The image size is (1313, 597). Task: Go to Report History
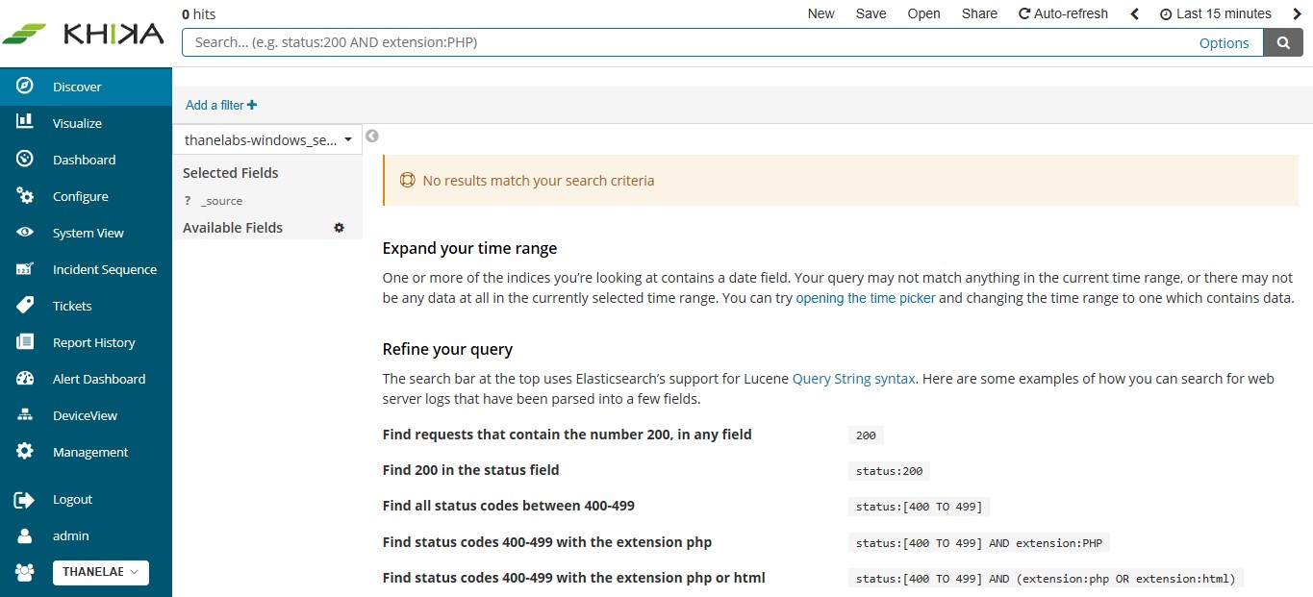click(86, 342)
